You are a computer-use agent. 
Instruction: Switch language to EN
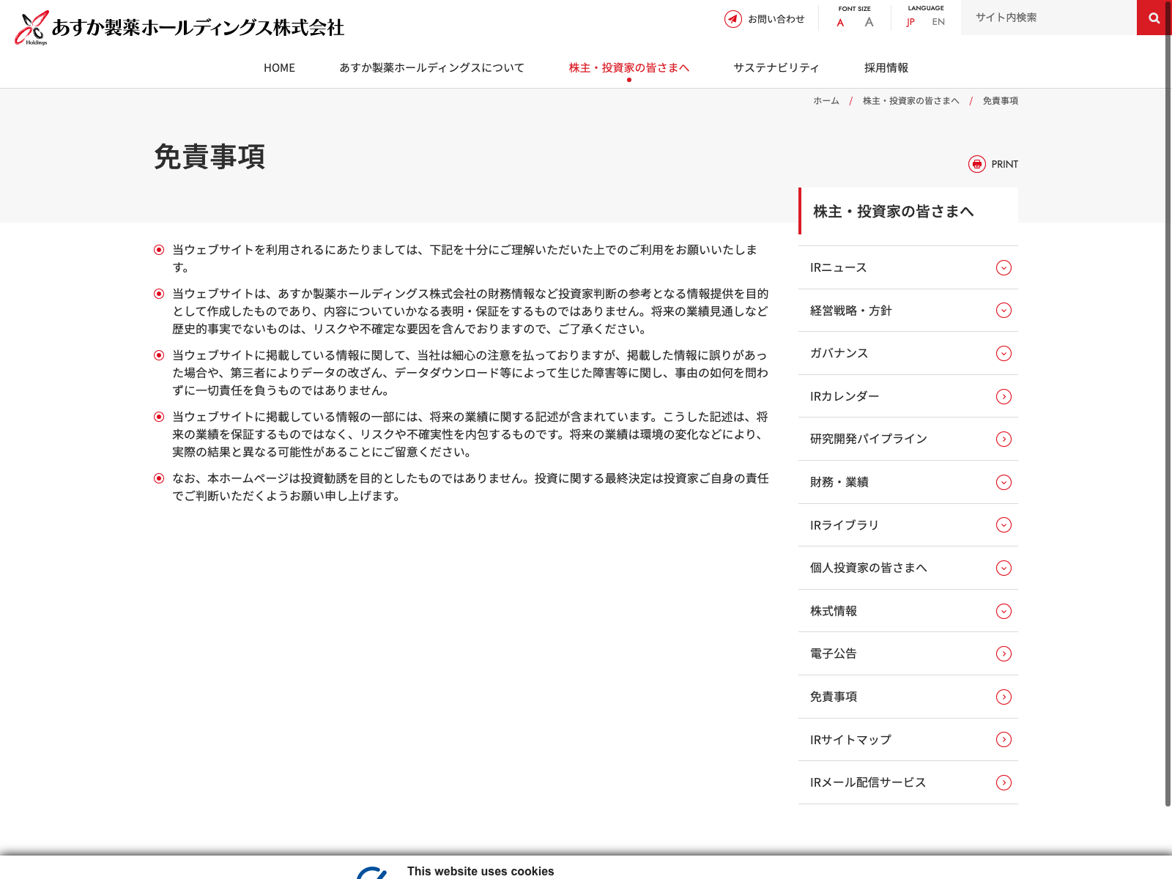point(938,22)
